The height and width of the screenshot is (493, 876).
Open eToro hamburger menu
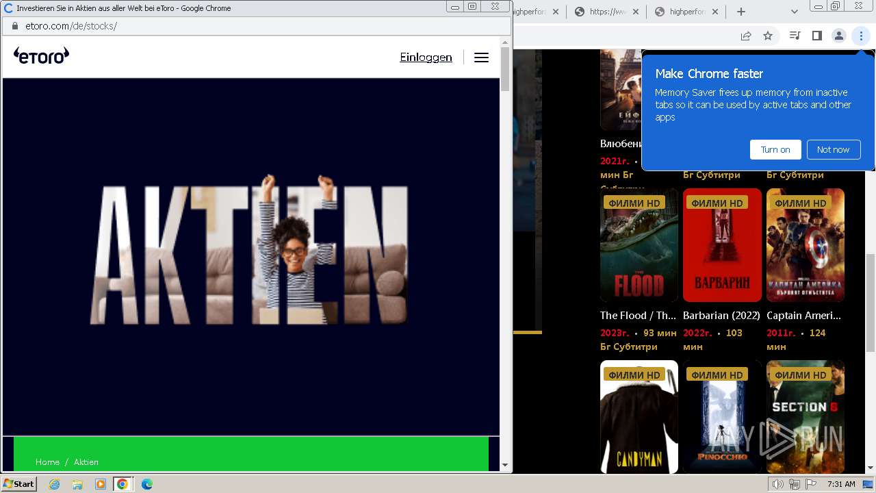(x=481, y=58)
